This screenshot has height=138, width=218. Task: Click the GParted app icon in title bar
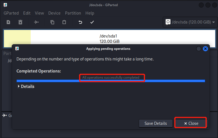5,5
